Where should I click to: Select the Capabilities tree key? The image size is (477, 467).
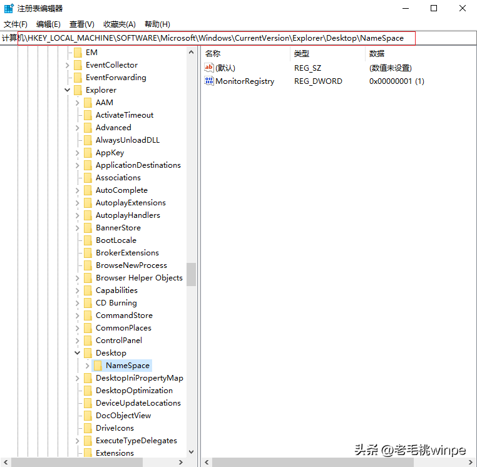click(x=116, y=290)
